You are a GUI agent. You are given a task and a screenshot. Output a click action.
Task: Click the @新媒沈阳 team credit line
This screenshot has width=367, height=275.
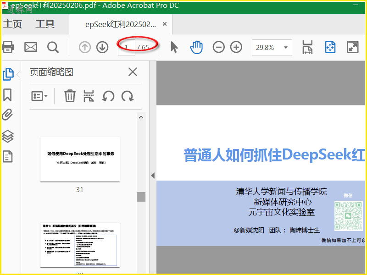[x=277, y=231]
